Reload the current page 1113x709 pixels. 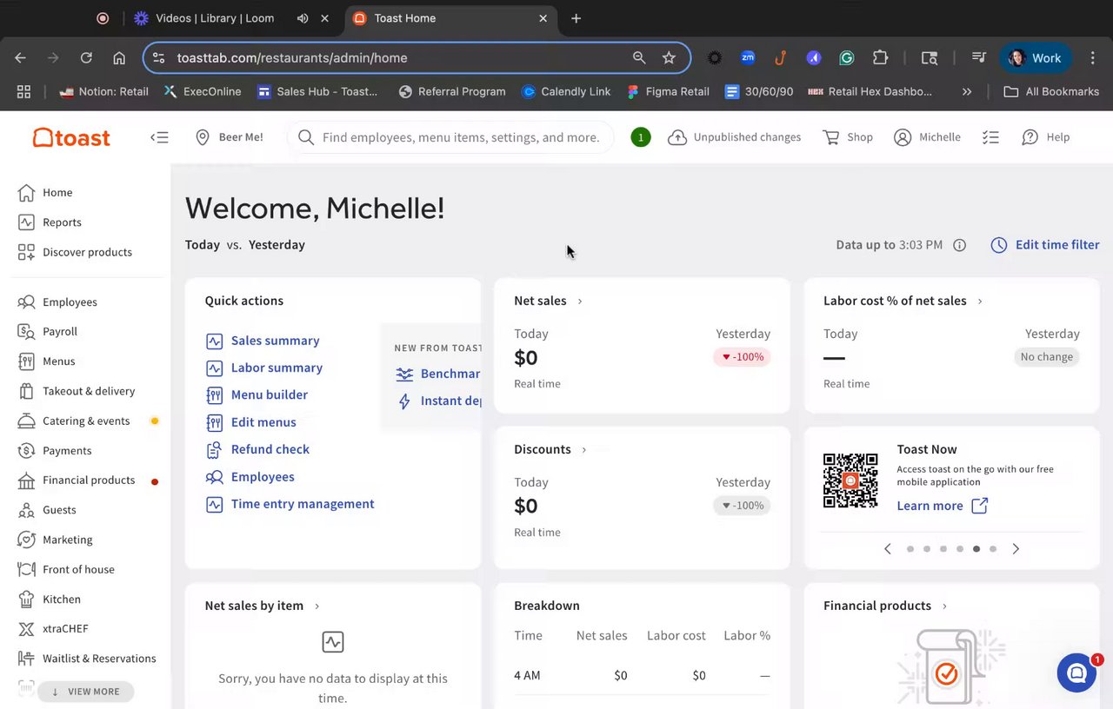(86, 58)
